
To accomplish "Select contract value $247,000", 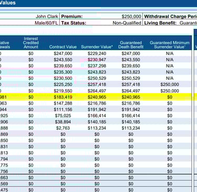I will pos(63,54).
